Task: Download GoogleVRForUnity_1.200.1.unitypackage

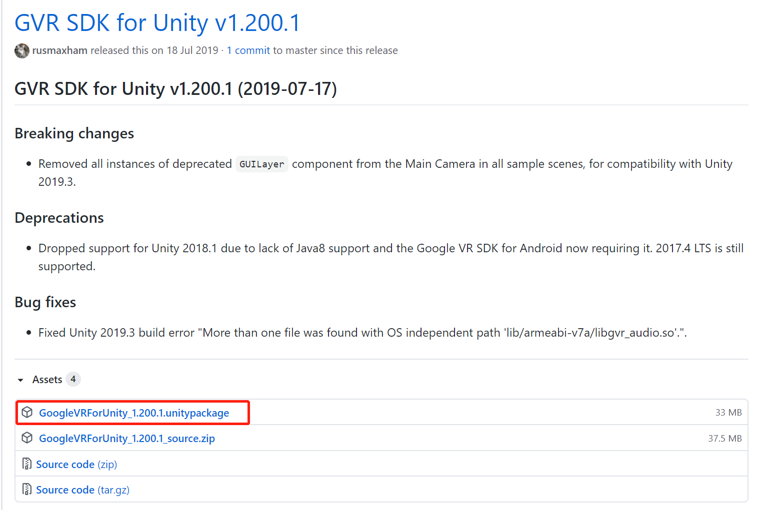Action: [x=134, y=413]
